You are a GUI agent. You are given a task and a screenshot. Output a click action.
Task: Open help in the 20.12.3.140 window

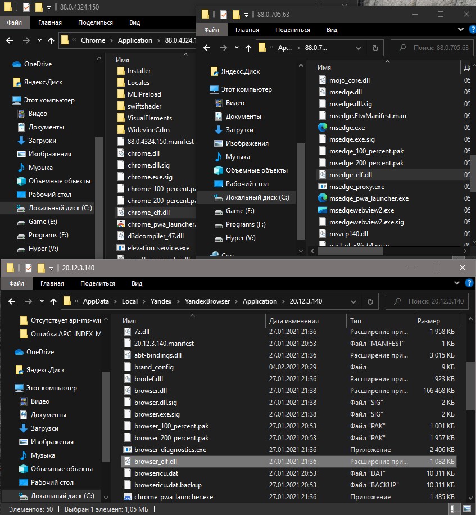[x=469, y=283]
